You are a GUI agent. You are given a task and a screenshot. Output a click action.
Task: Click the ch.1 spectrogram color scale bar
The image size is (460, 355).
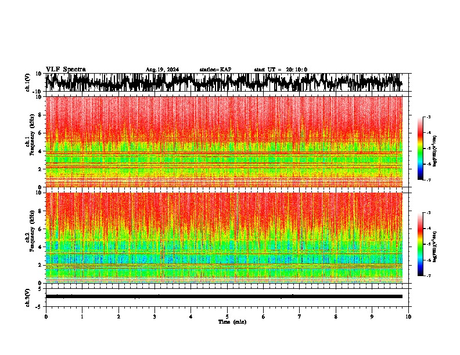tap(420, 148)
